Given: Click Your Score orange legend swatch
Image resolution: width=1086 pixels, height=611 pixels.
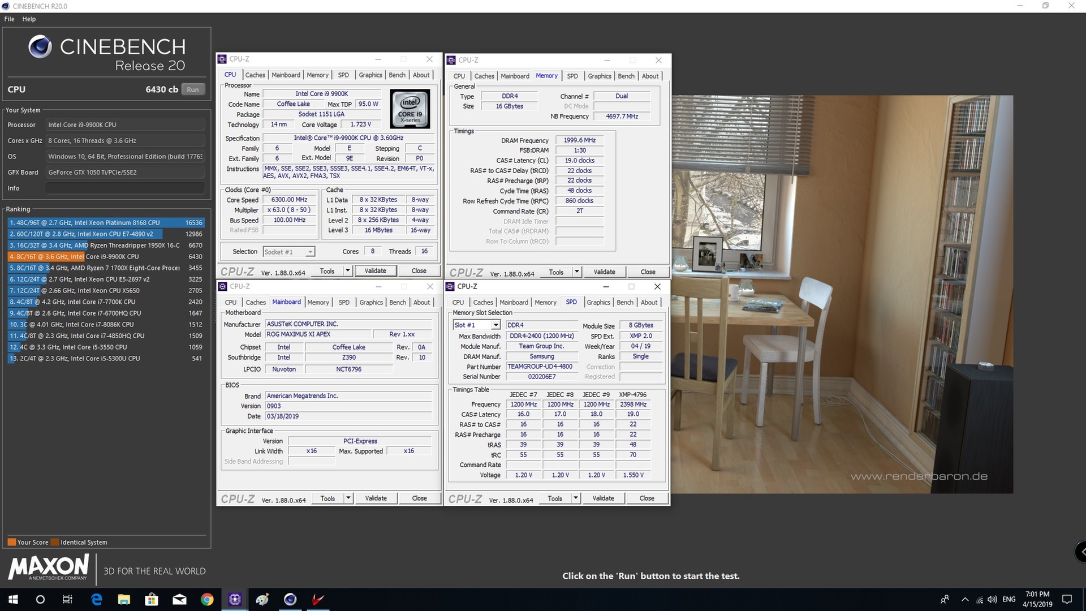Looking at the screenshot, I should pyautogui.click(x=11, y=542).
